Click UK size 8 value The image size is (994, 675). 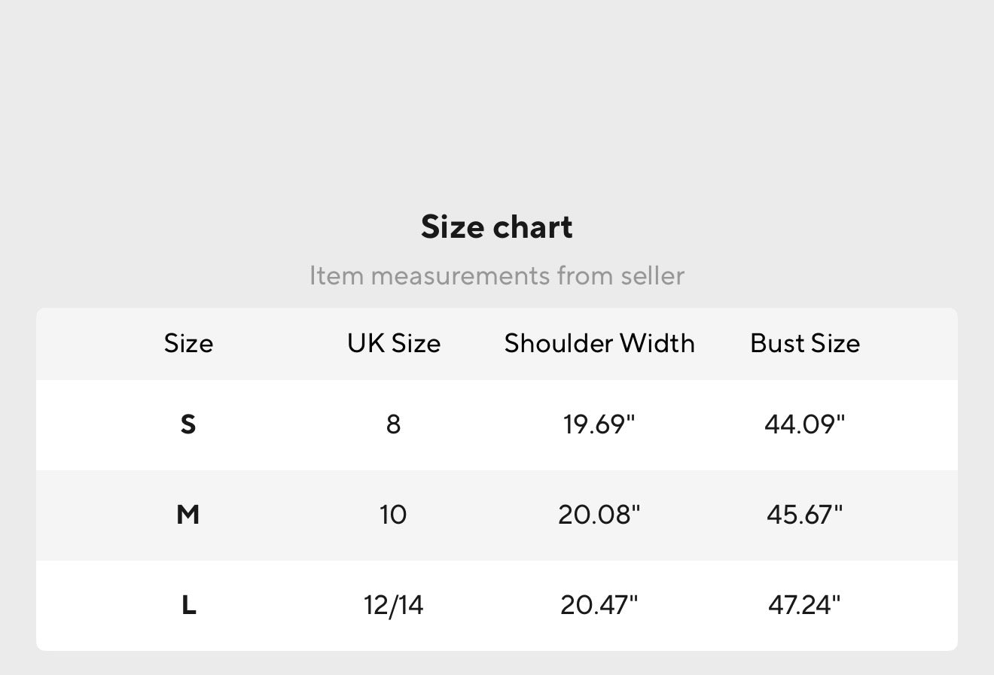(393, 424)
